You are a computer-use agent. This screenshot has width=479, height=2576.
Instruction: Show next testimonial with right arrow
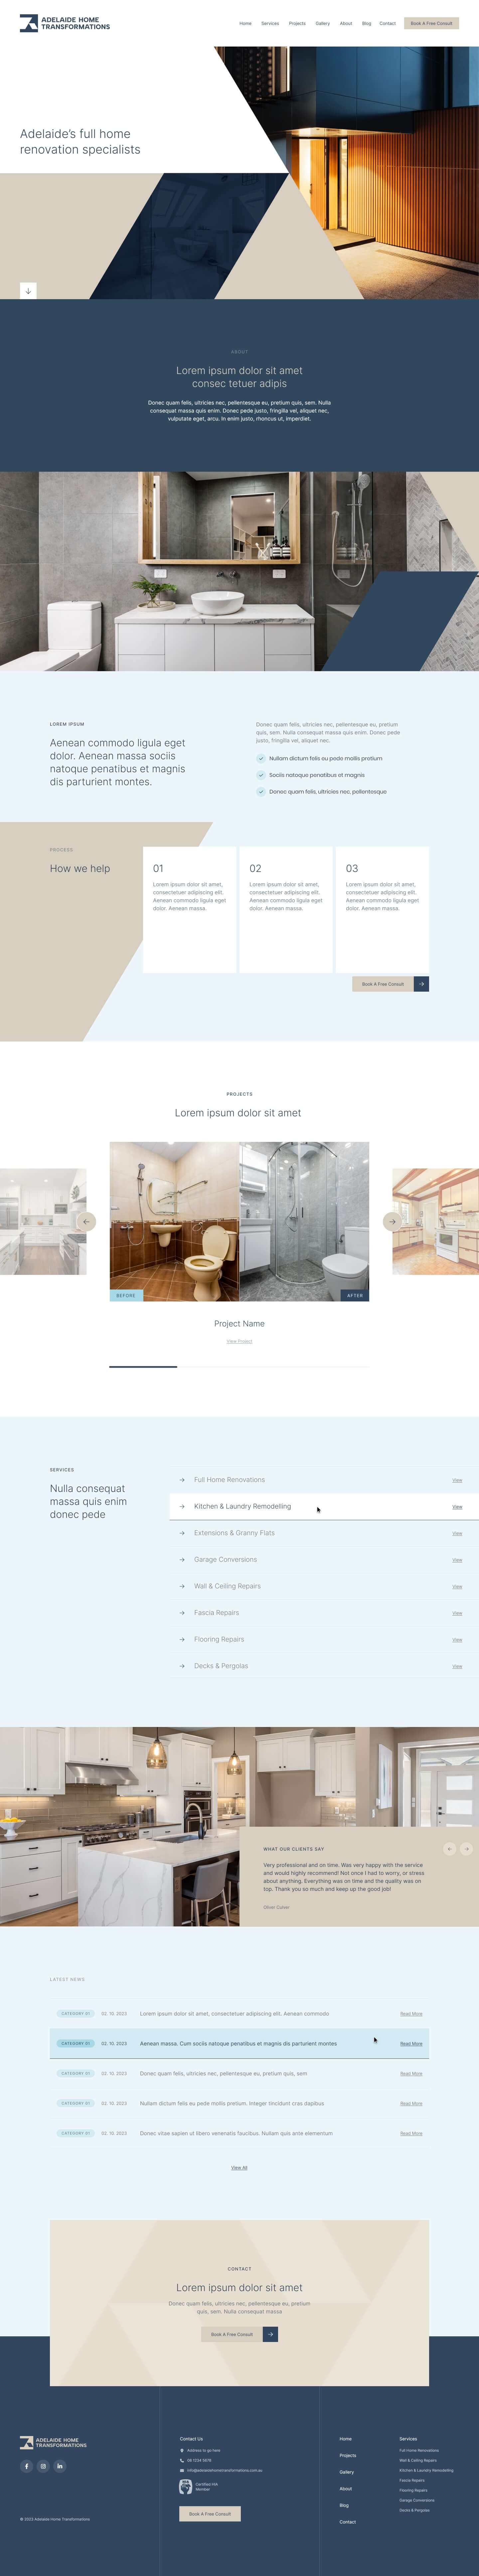(466, 1849)
